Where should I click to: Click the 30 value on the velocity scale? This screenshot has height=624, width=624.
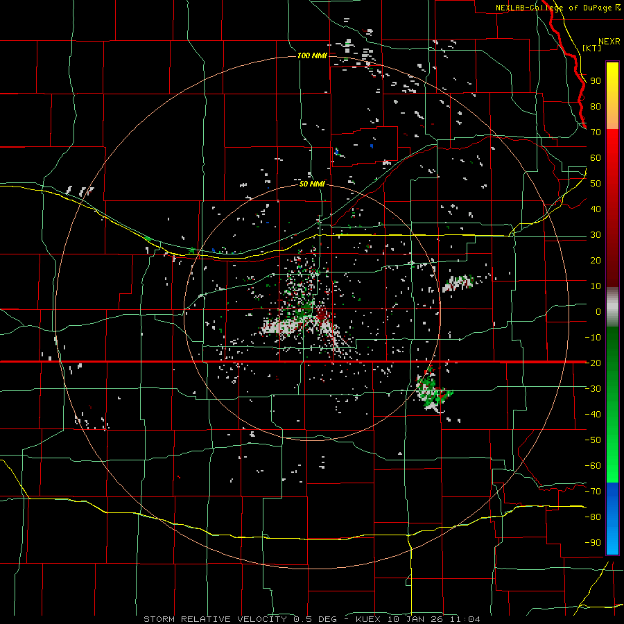(596, 235)
